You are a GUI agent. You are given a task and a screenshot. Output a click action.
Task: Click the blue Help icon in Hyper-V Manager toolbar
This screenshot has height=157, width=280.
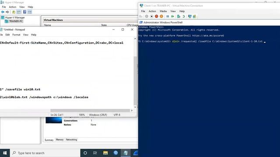coord(24,12)
